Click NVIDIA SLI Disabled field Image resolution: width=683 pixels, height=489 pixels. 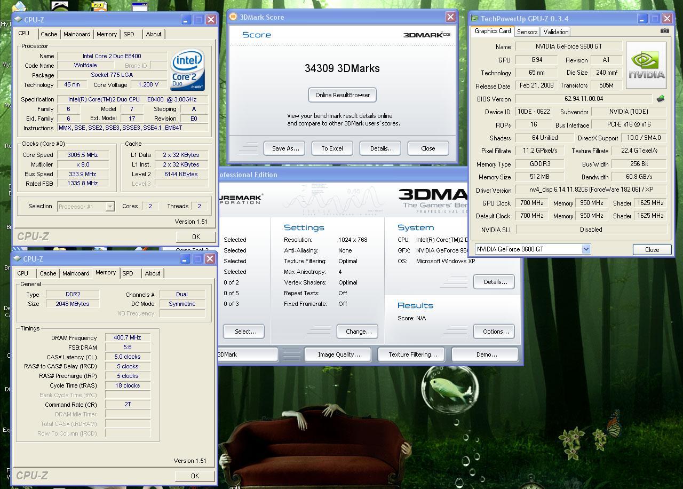coord(591,230)
